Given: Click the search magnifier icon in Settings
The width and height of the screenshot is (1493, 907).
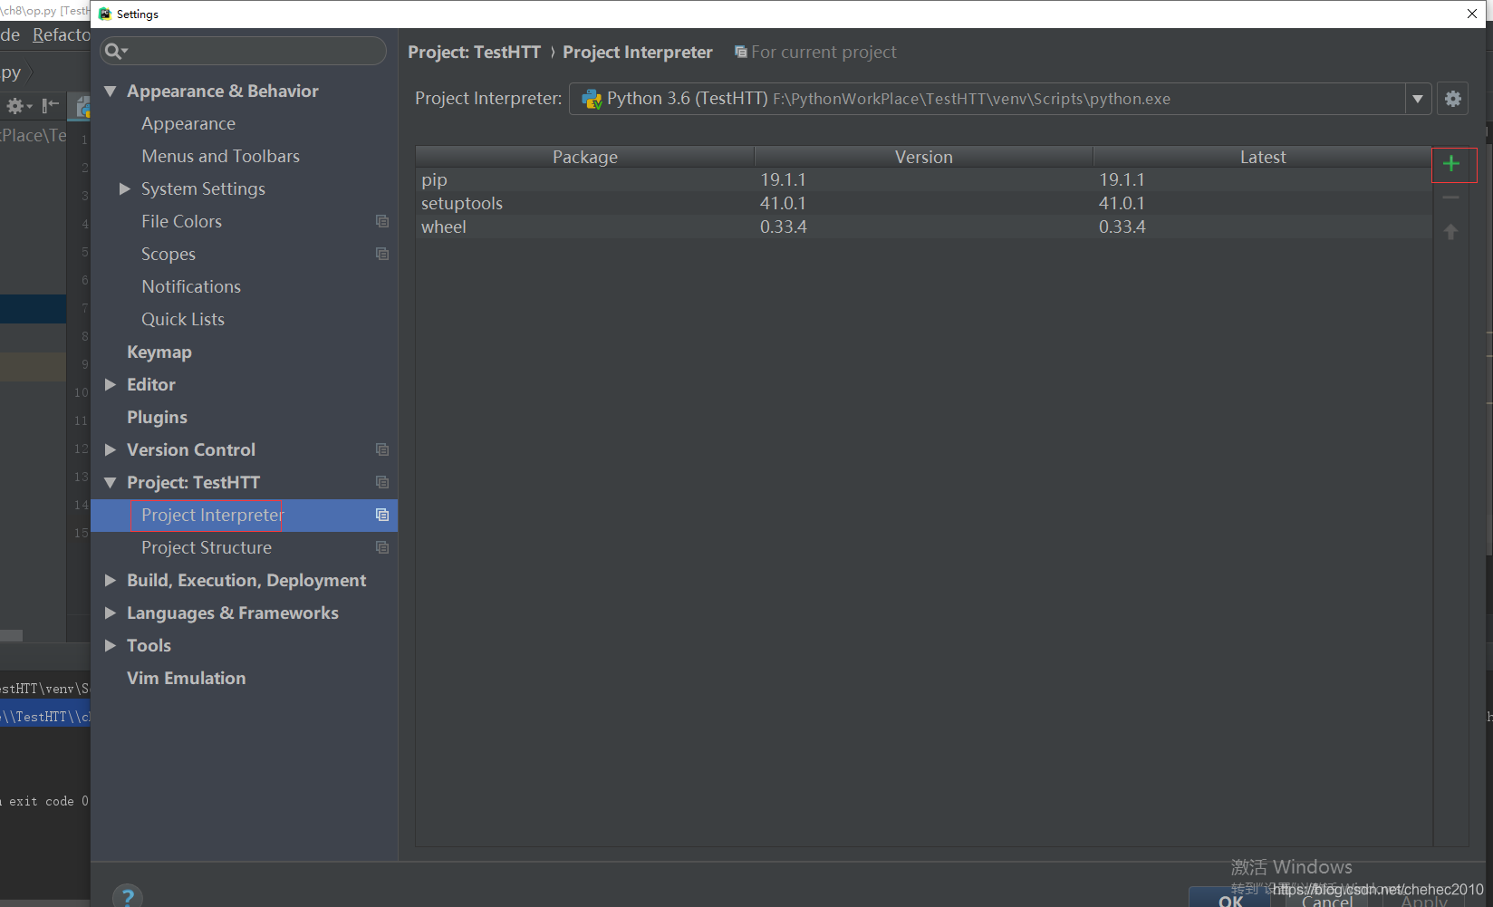Looking at the screenshot, I should (x=115, y=51).
